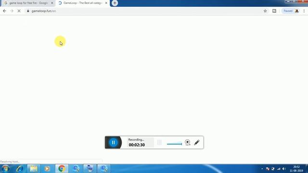The image size is (308, 173).
Task: Open the recorder pencil drawing tool
Action: [197, 142]
